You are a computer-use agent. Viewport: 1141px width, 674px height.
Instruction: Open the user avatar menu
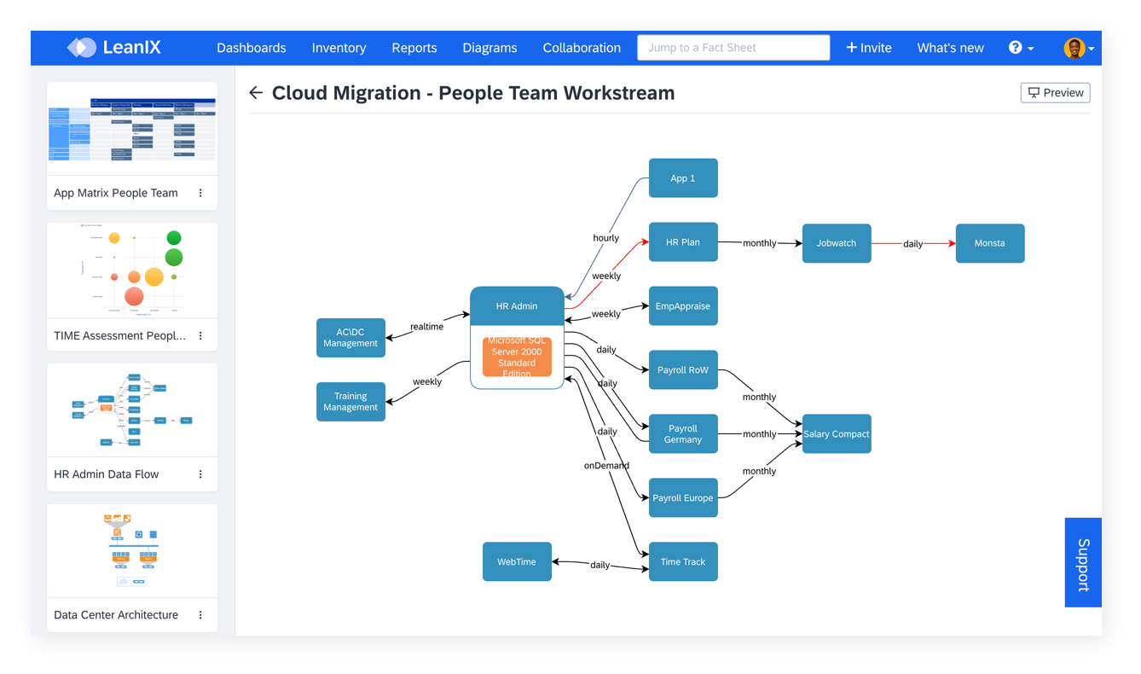[1079, 48]
